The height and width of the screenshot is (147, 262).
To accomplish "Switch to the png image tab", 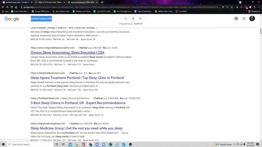I will [82, 2].
